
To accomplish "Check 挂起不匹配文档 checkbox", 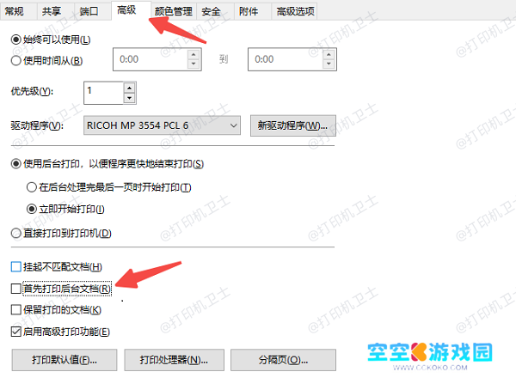I will pos(15,266).
